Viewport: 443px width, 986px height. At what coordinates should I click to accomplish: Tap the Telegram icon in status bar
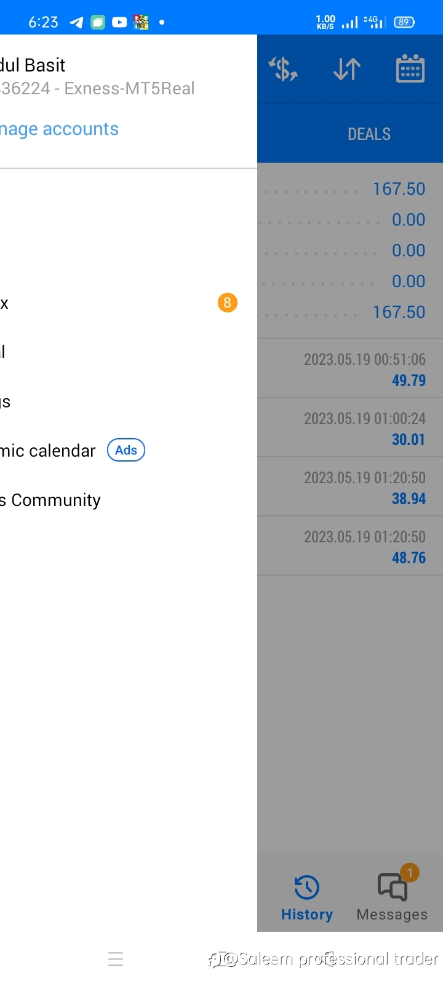(76, 22)
